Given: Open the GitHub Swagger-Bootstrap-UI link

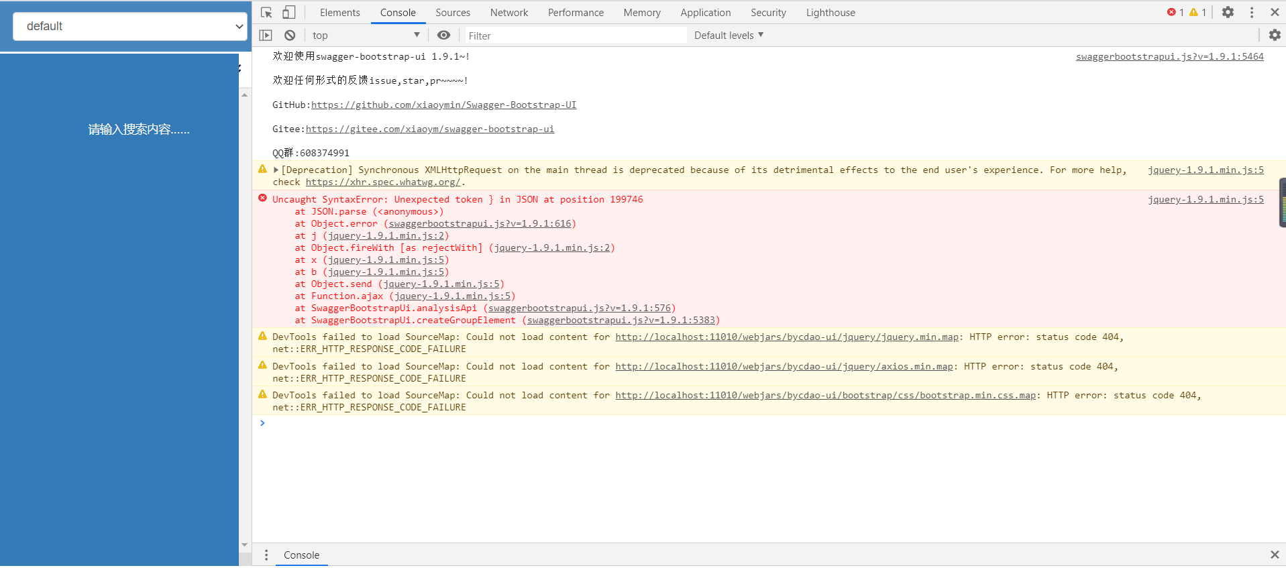Looking at the screenshot, I should pos(443,105).
